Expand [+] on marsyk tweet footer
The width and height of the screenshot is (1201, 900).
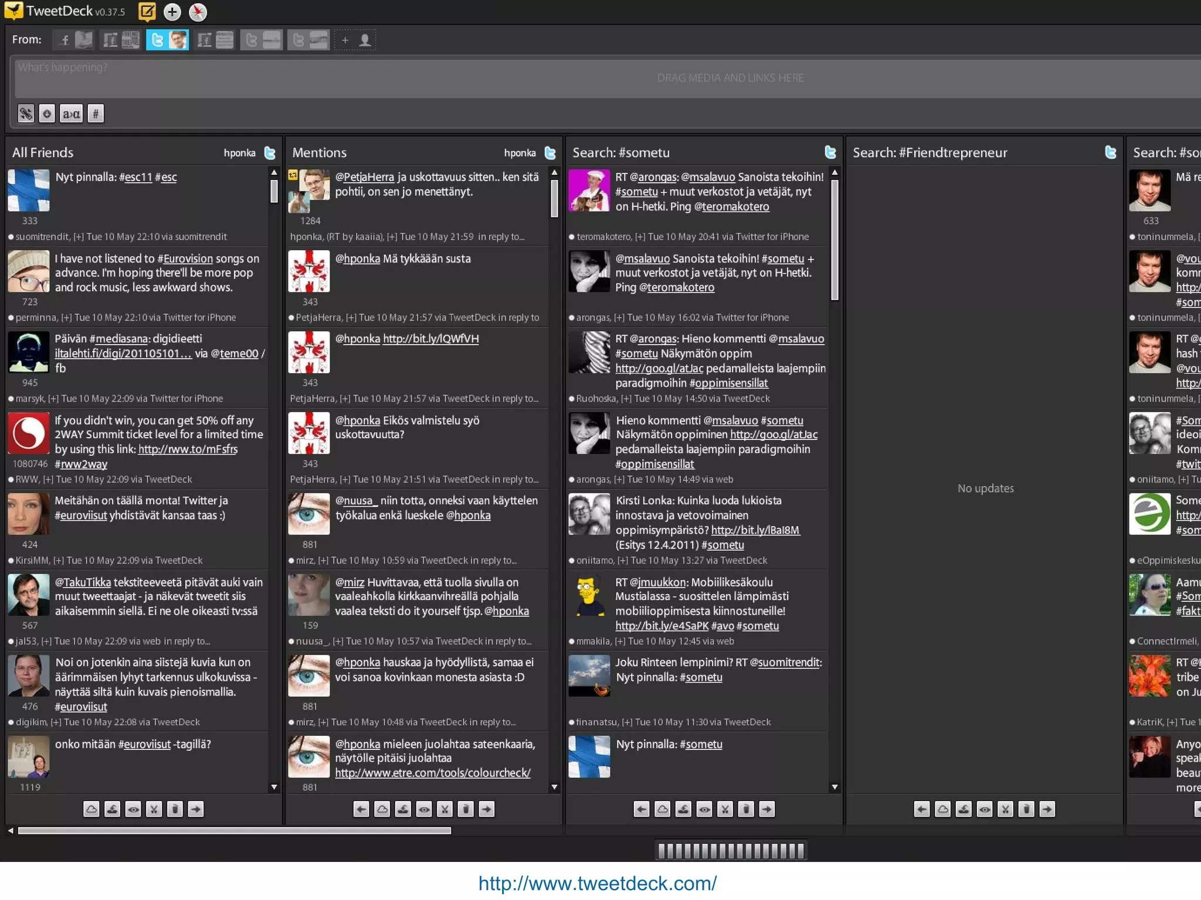click(53, 398)
